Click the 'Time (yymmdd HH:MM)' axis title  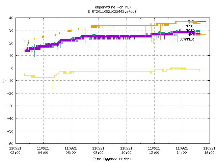[x=112, y=159]
